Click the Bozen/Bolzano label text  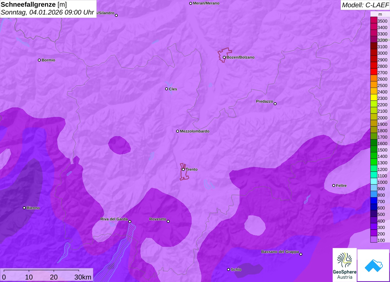pyautogui.click(x=240, y=57)
